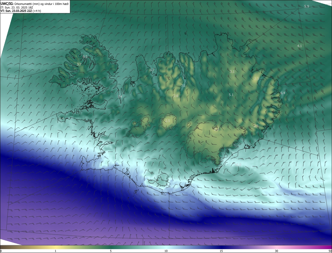Click the 5.1 value label on the map
Viewport: 332px width, 253px height.
coord(231,95)
